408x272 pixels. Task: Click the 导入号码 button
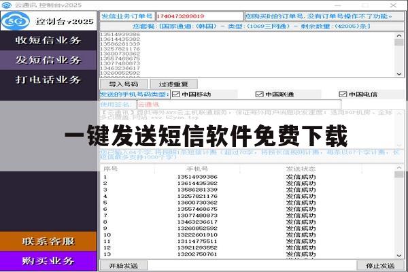click(124, 84)
